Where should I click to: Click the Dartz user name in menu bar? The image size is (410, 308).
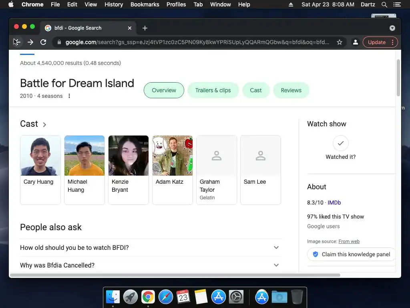click(368, 4)
